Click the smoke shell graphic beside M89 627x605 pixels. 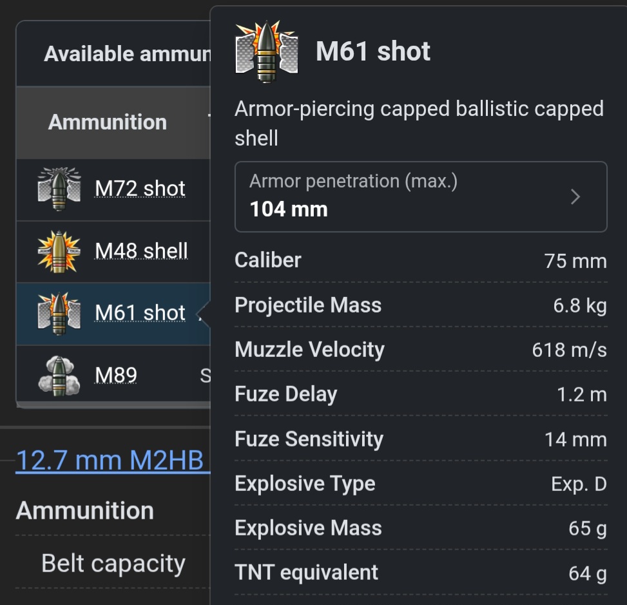59,374
